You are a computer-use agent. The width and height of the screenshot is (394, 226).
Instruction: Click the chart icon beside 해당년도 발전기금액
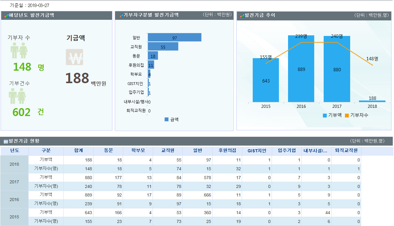coord(6,16)
